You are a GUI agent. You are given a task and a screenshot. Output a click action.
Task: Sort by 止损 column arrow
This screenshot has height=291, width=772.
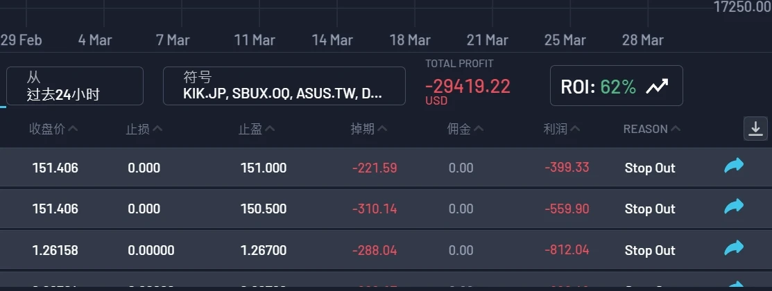157,129
